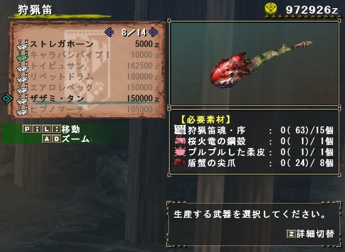Choose トイビュサン in the weapon list
345x252 pixels.
[x=88, y=66]
